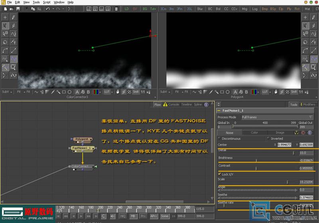Add a Loader with the LD button
Image resolution: width=319 pixels, height=223 pixels.
[x=127, y=9]
